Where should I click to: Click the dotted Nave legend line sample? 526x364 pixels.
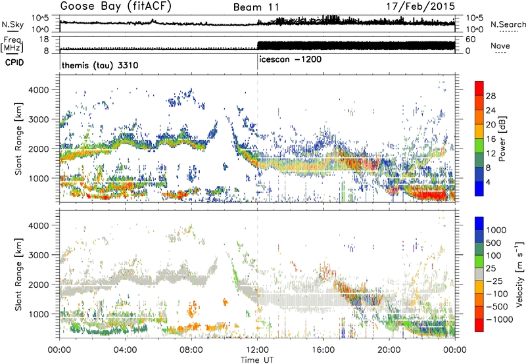[x=500, y=53]
